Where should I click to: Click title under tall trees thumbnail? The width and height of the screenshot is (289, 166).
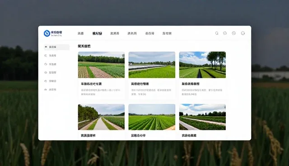[x=191, y=84]
